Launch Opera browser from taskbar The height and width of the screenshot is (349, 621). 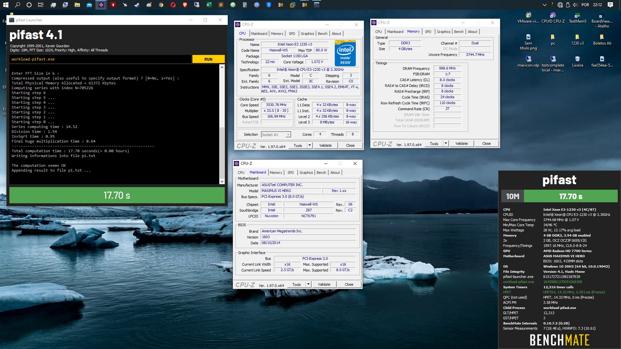click(x=173, y=5)
